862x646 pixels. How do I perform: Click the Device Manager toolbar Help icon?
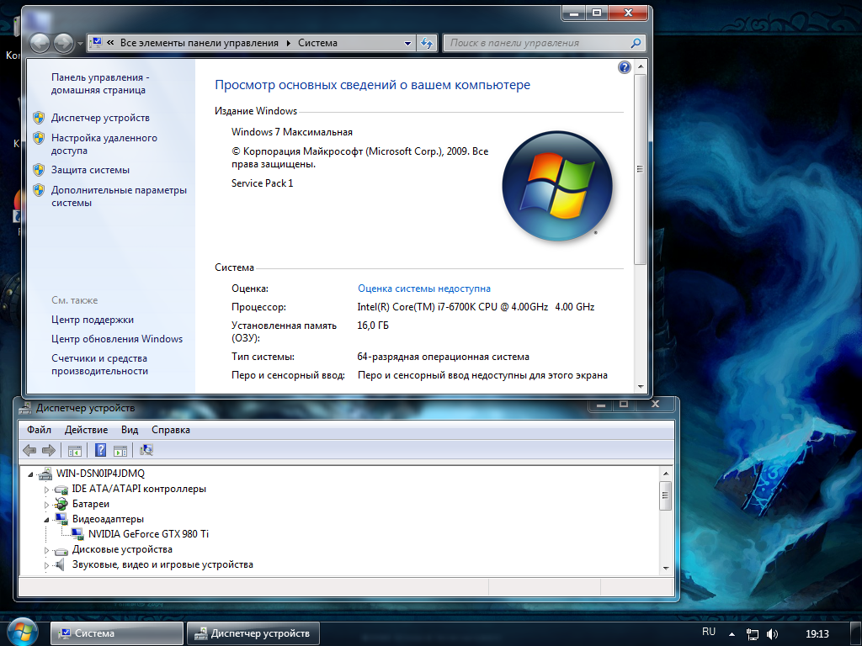coord(101,451)
